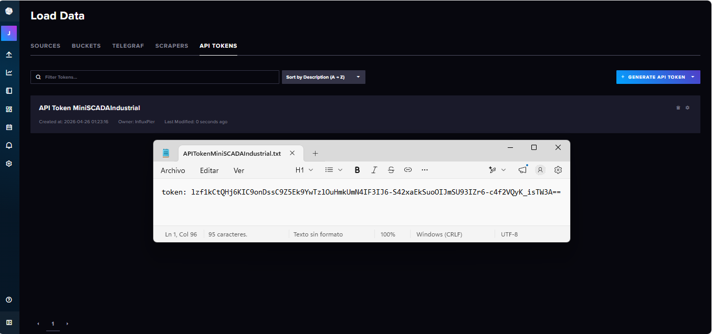Open the user account avatar J
The width and height of the screenshot is (713, 334).
pyautogui.click(x=9, y=33)
